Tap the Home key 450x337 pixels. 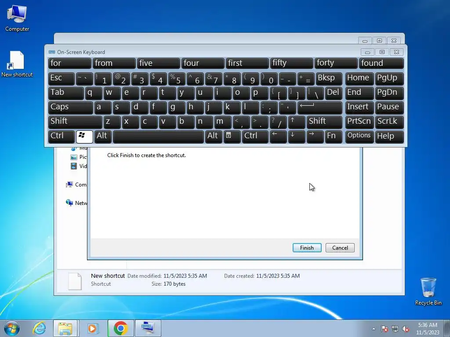(x=359, y=79)
